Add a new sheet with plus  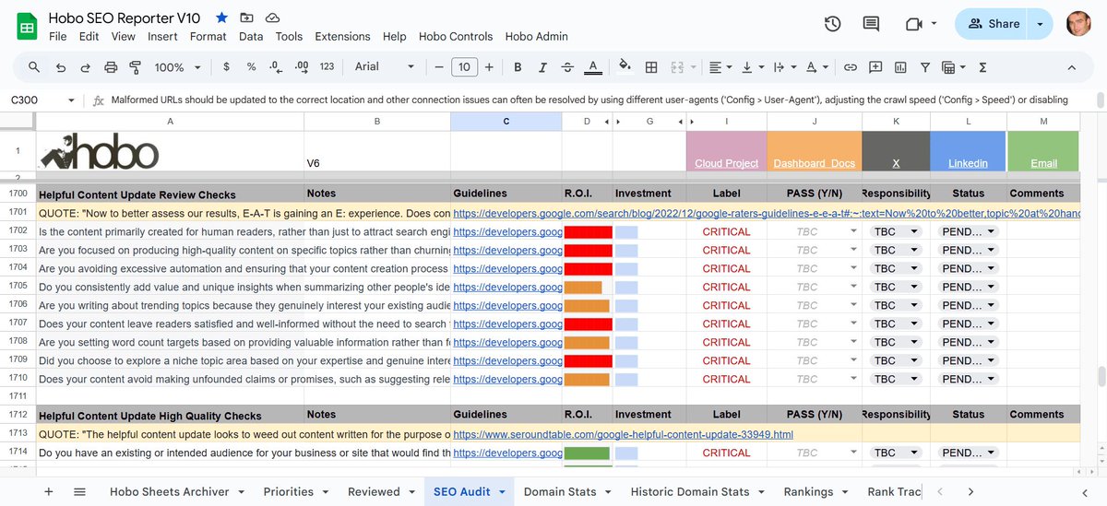coord(49,491)
